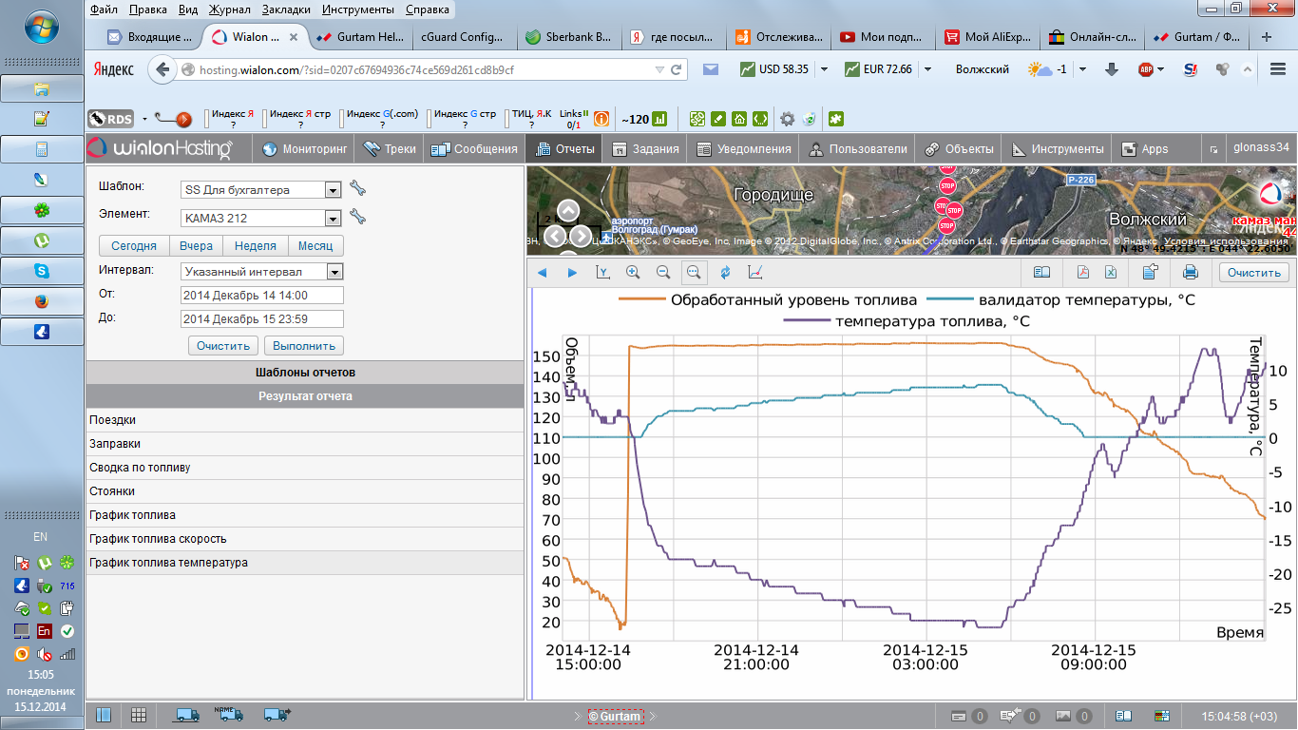
Task: Print the report using printer icon
Action: coord(1190,273)
